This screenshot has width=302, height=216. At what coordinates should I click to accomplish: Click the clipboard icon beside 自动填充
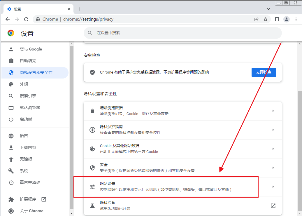pos(11,61)
